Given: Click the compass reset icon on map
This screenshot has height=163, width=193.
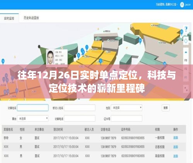Looking at the screenshot, I should (x=186, y=41).
